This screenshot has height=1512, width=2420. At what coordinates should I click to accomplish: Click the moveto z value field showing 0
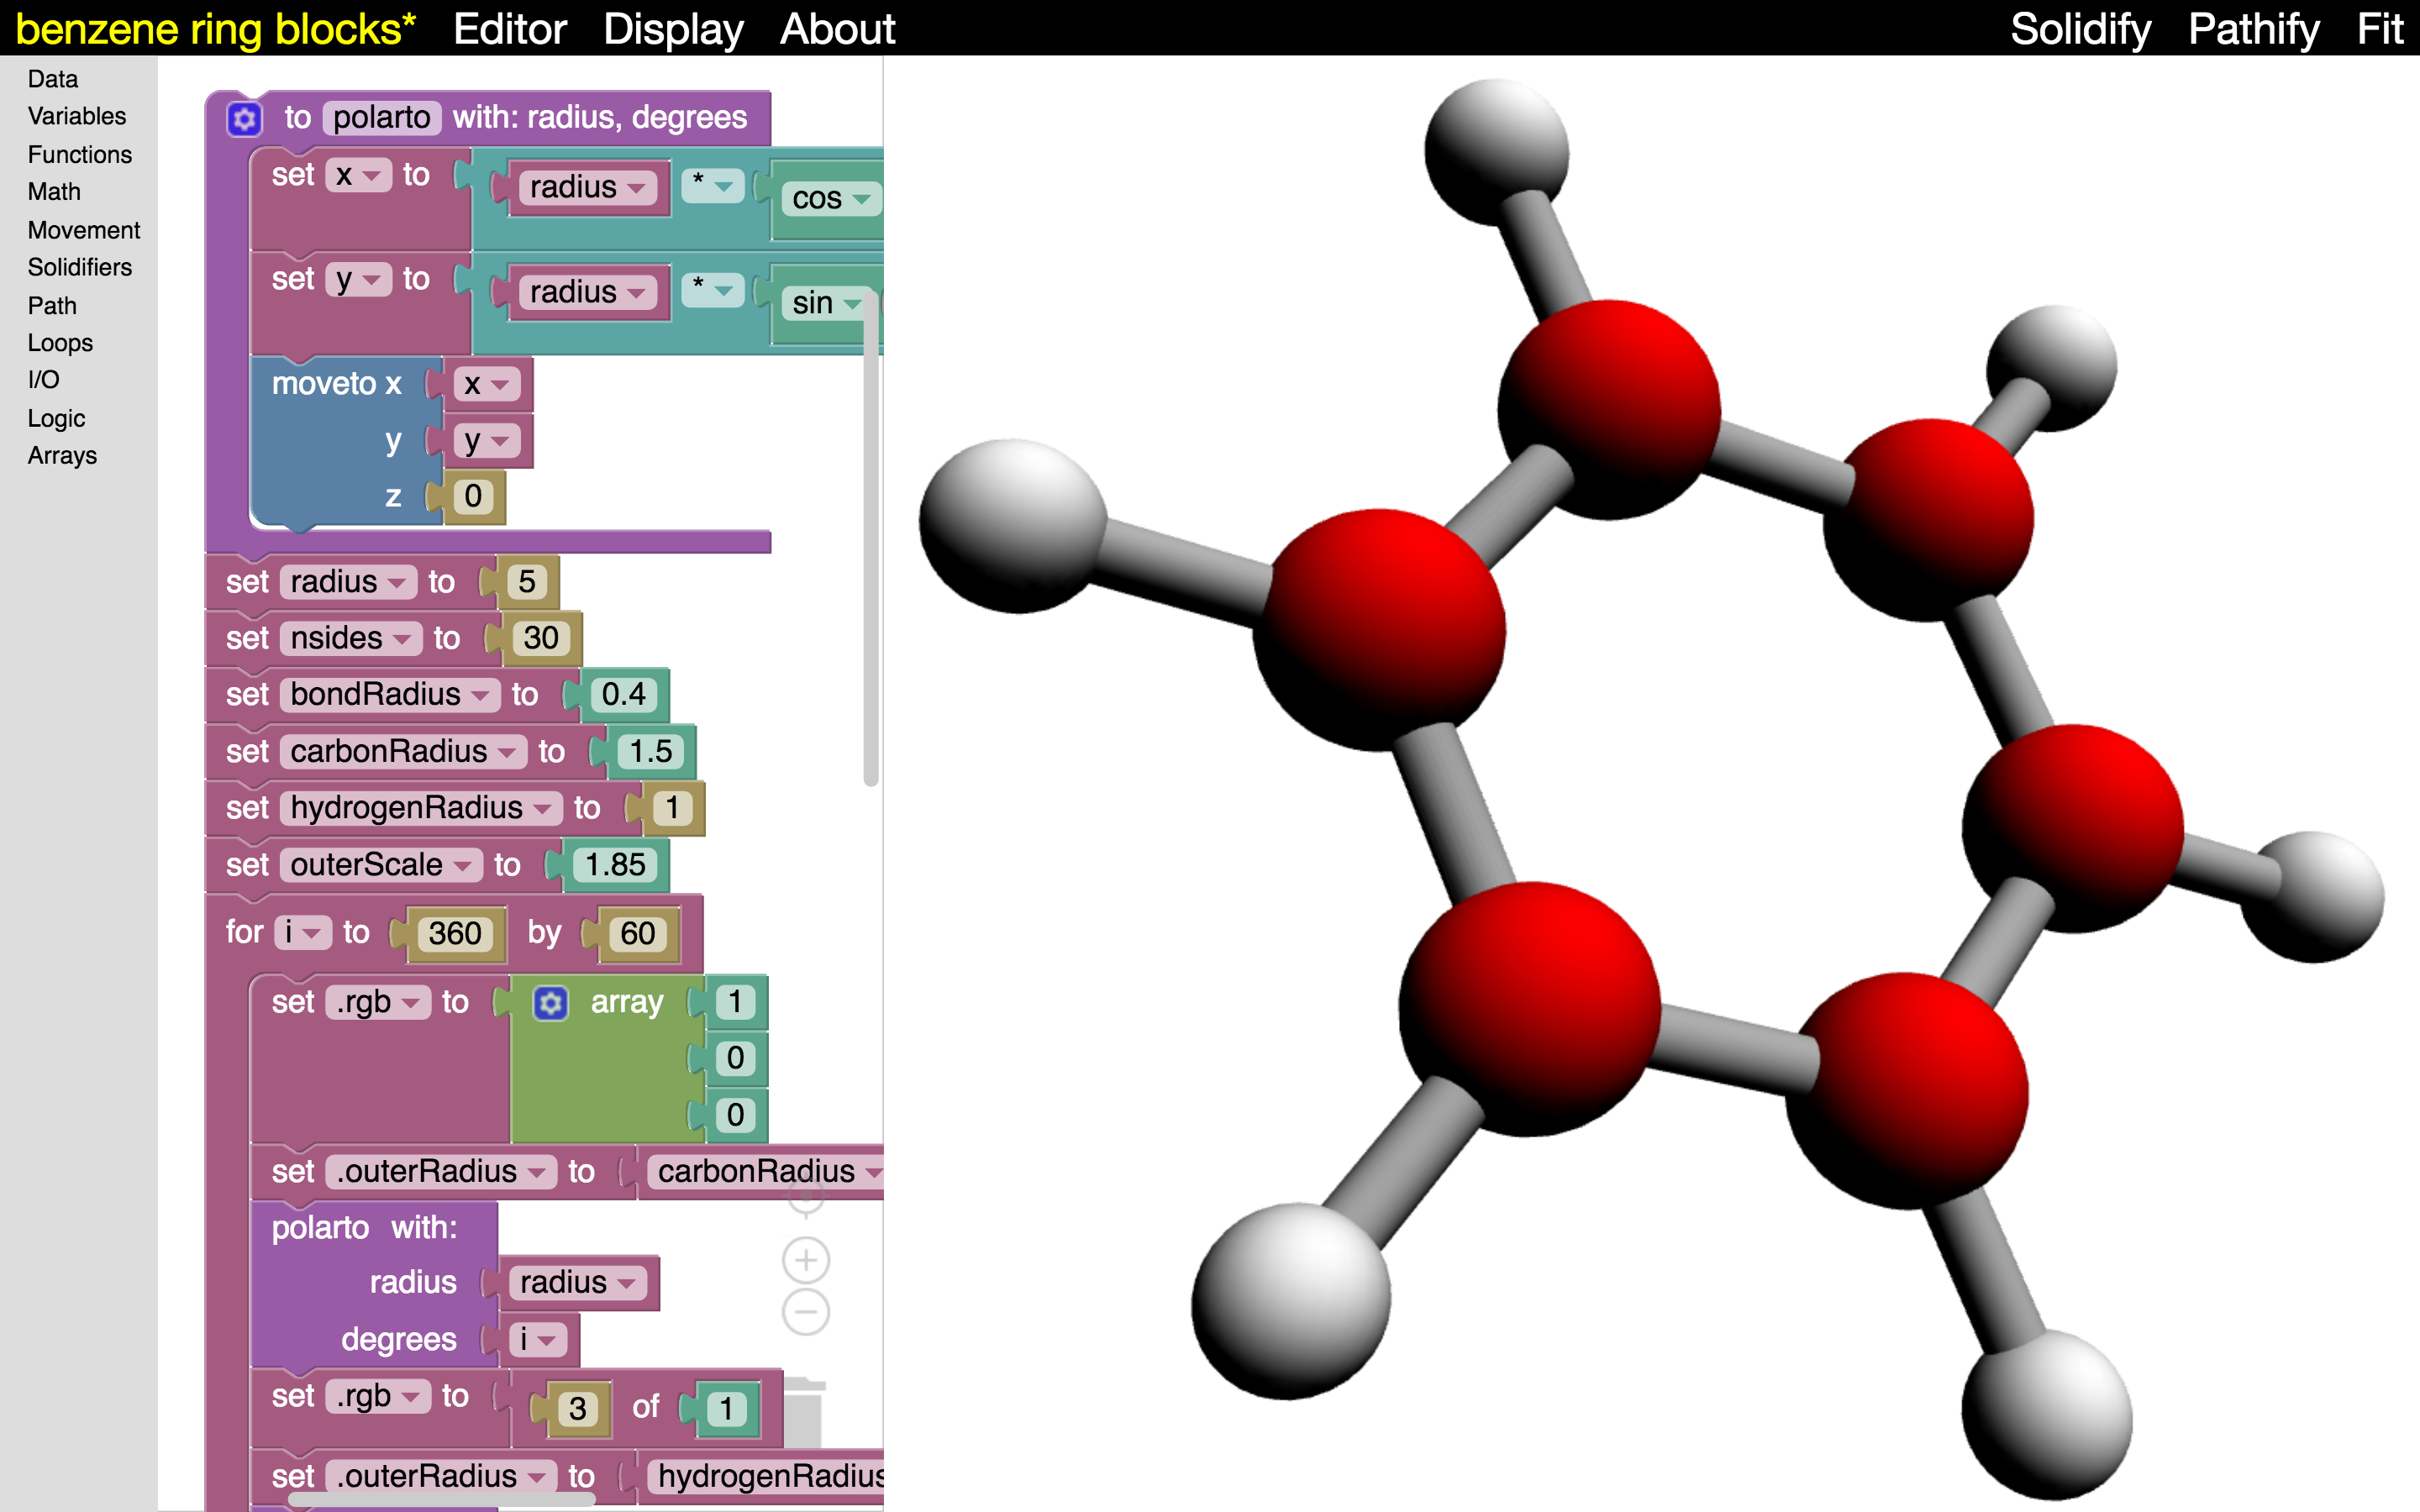tap(473, 497)
